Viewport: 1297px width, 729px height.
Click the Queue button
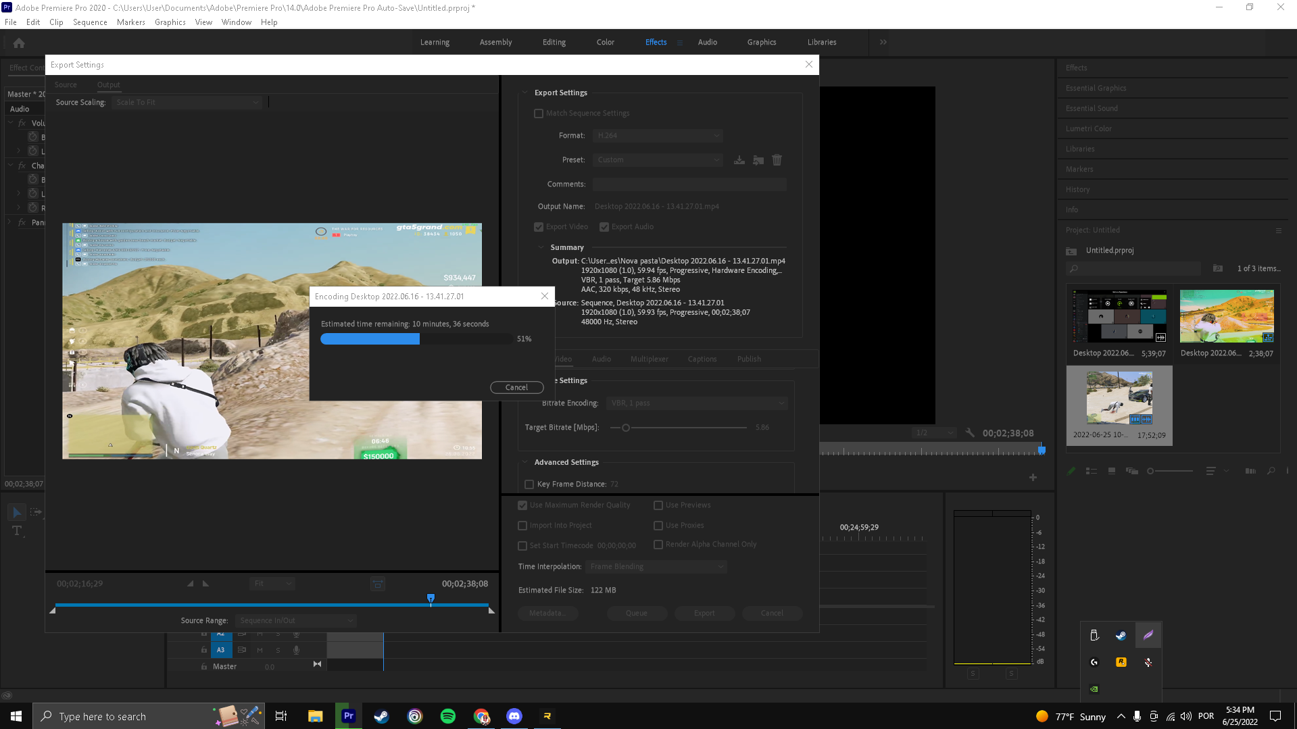tap(637, 613)
